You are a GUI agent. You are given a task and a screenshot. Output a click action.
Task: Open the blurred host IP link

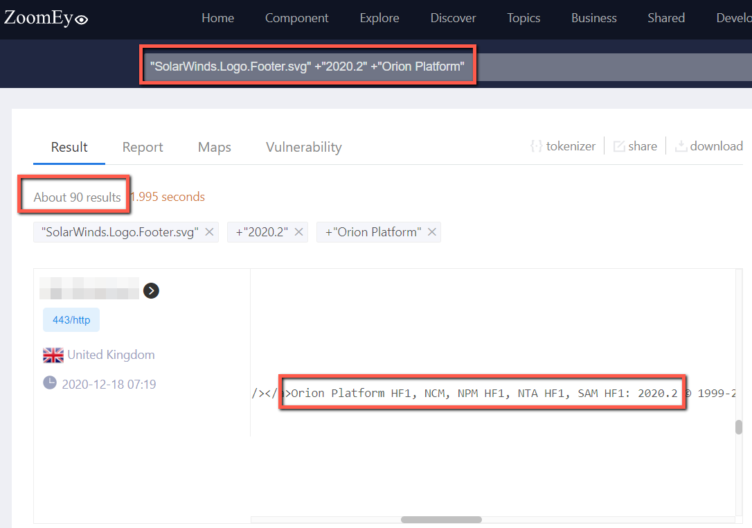[x=89, y=288]
